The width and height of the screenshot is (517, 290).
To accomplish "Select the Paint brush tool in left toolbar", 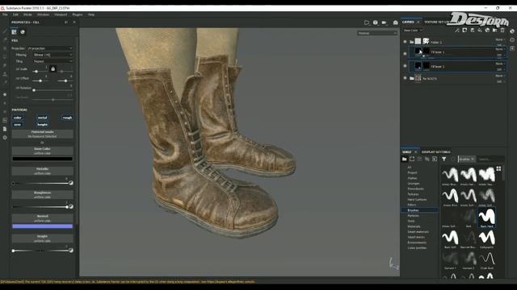I will [x=5, y=31].
